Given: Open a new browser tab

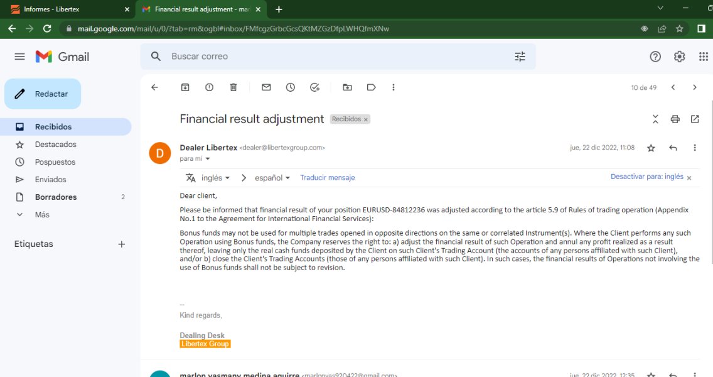Looking at the screenshot, I should (279, 9).
